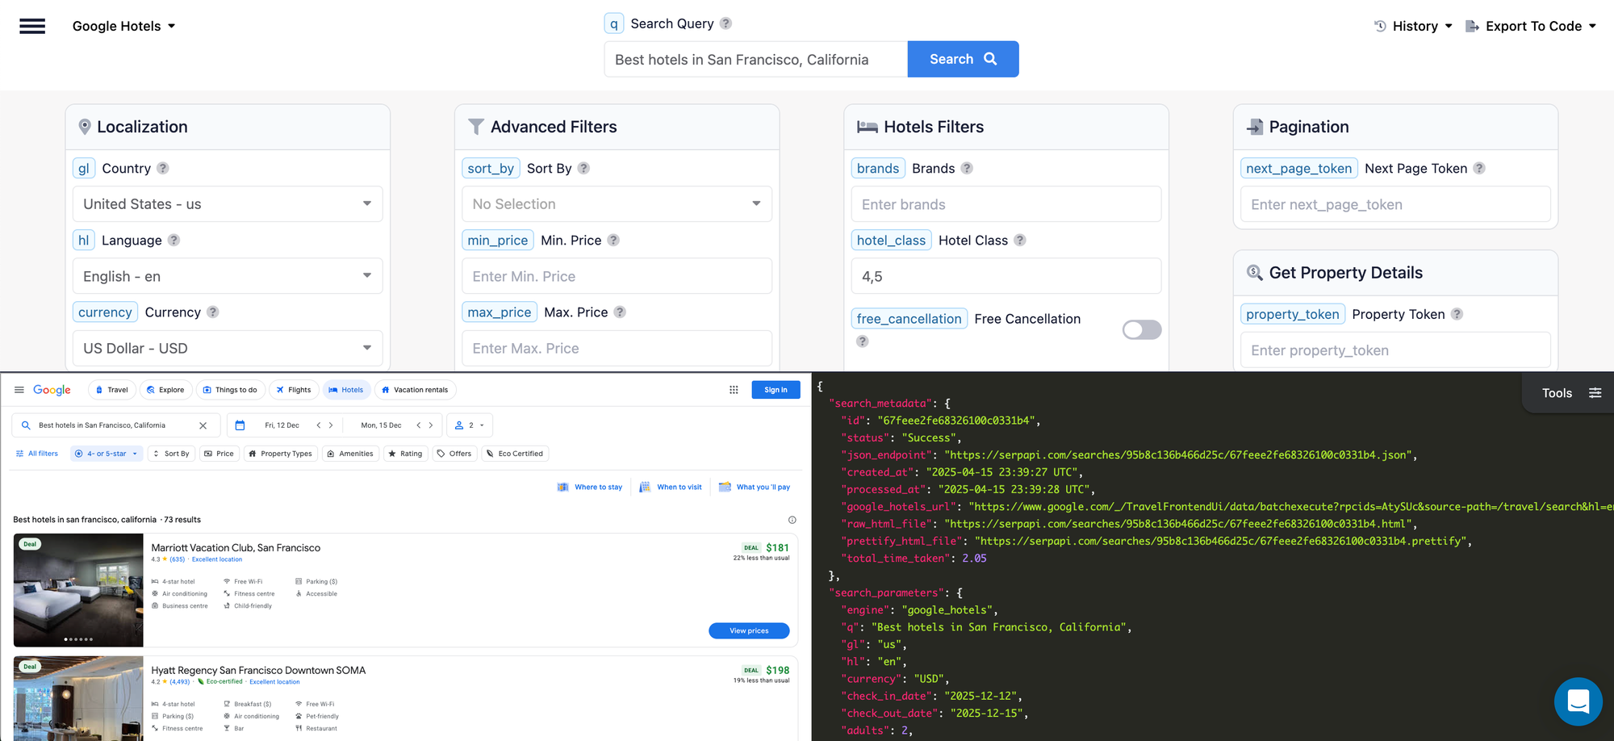Open the What you'll pay link
The height and width of the screenshot is (741, 1614).
pos(755,487)
